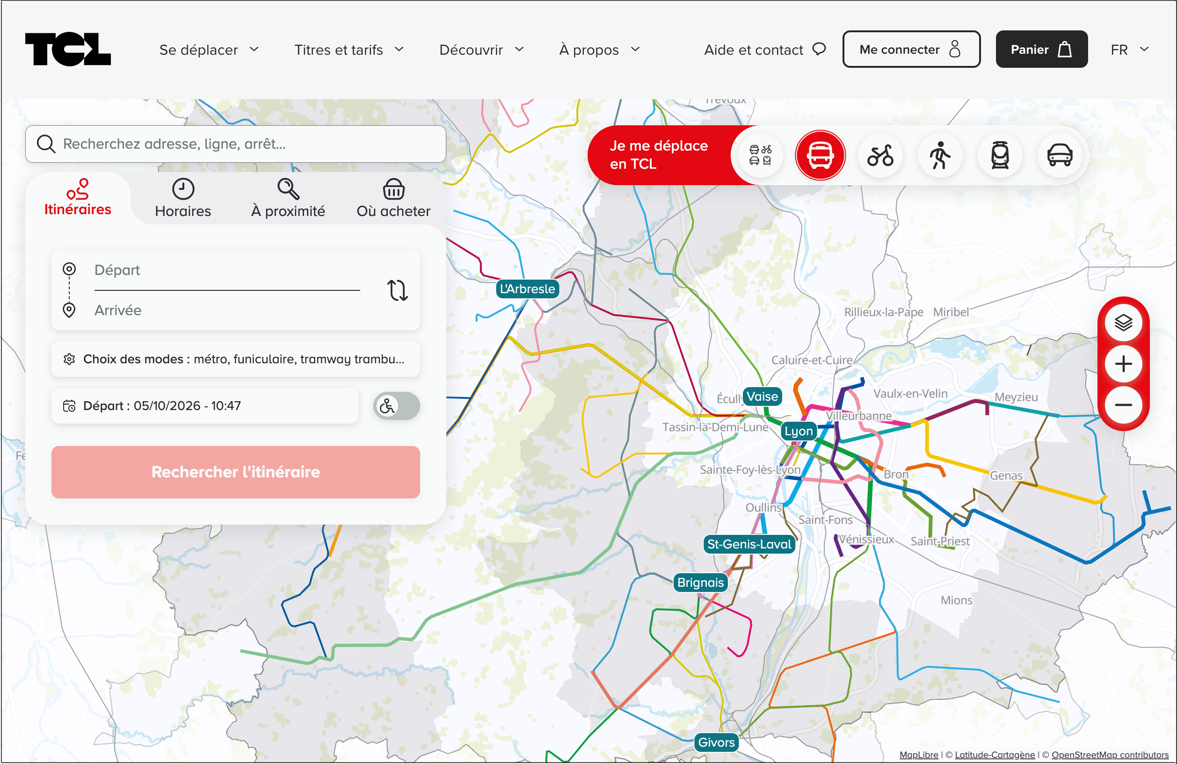This screenshot has width=1177, height=764.
Task: Choose the bicycle travel mode
Action: tap(880, 155)
